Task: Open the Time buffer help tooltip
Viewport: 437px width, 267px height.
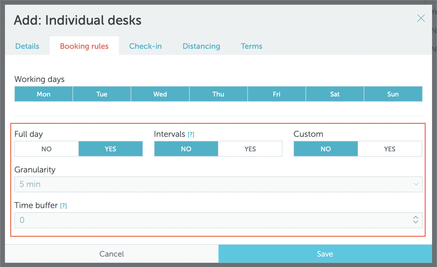Action: (x=63, y=205)
